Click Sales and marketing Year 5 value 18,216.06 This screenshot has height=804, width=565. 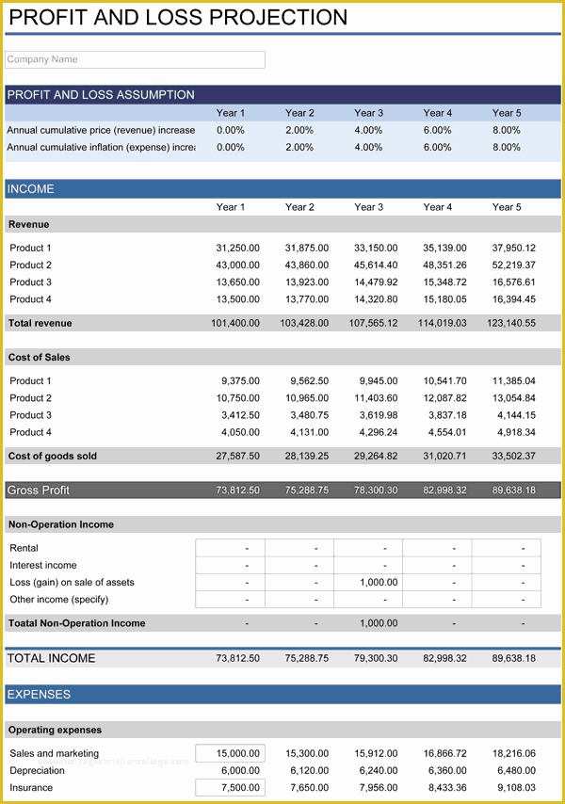(x=514, y=753)
